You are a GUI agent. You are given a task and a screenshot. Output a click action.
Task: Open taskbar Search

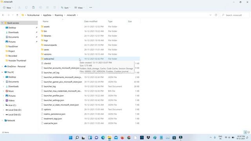pos(77,137)
